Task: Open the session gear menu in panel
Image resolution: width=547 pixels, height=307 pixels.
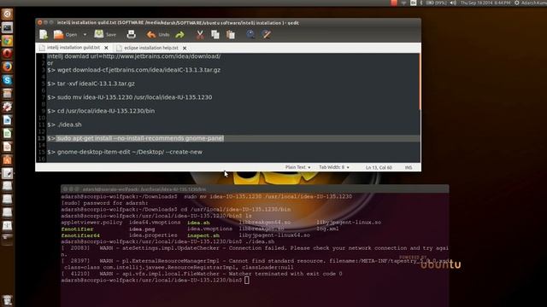Action: pyautogui.click(x=516, y=3)
